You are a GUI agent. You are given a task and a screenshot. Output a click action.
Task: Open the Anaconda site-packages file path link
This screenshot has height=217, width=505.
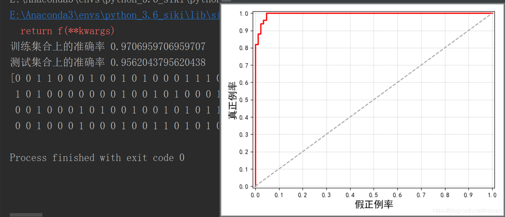point(115,15)
